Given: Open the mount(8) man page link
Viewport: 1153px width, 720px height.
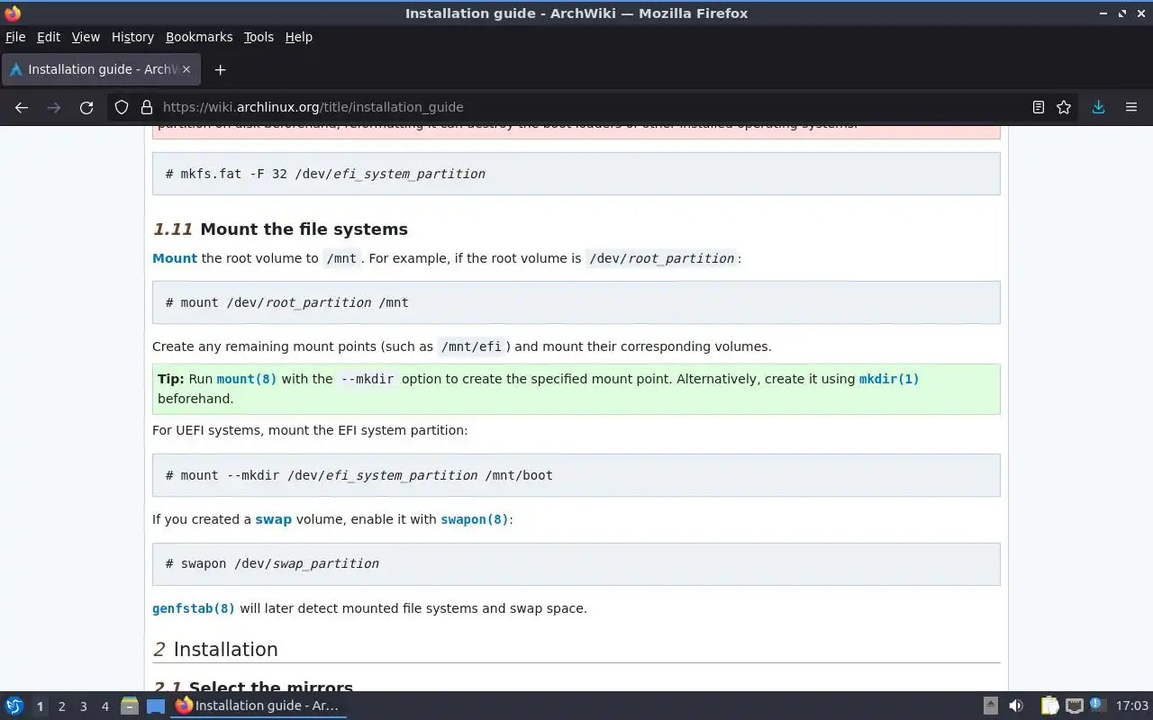Looking at the screenshot, I should coord(247,379).
